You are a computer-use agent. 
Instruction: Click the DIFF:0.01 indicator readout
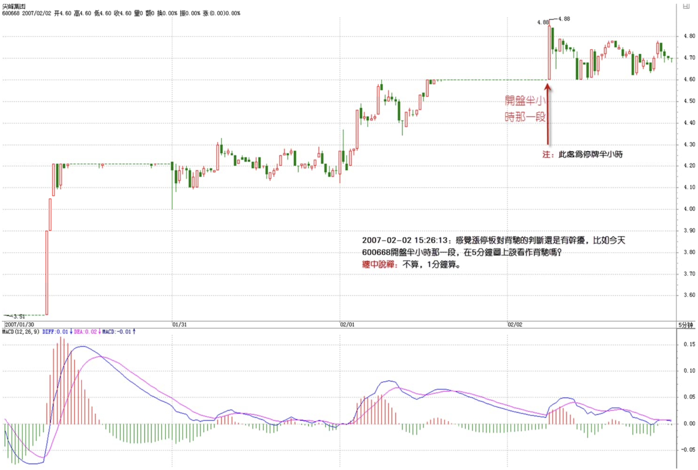pos(55,332)
